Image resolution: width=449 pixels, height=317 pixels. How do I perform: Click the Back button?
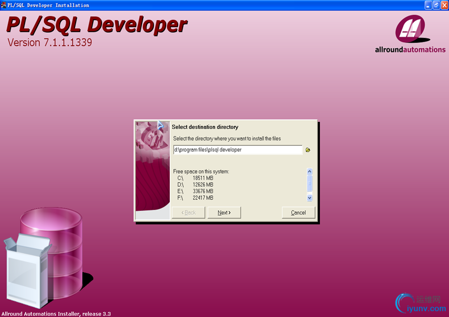(x=189, y=212)
